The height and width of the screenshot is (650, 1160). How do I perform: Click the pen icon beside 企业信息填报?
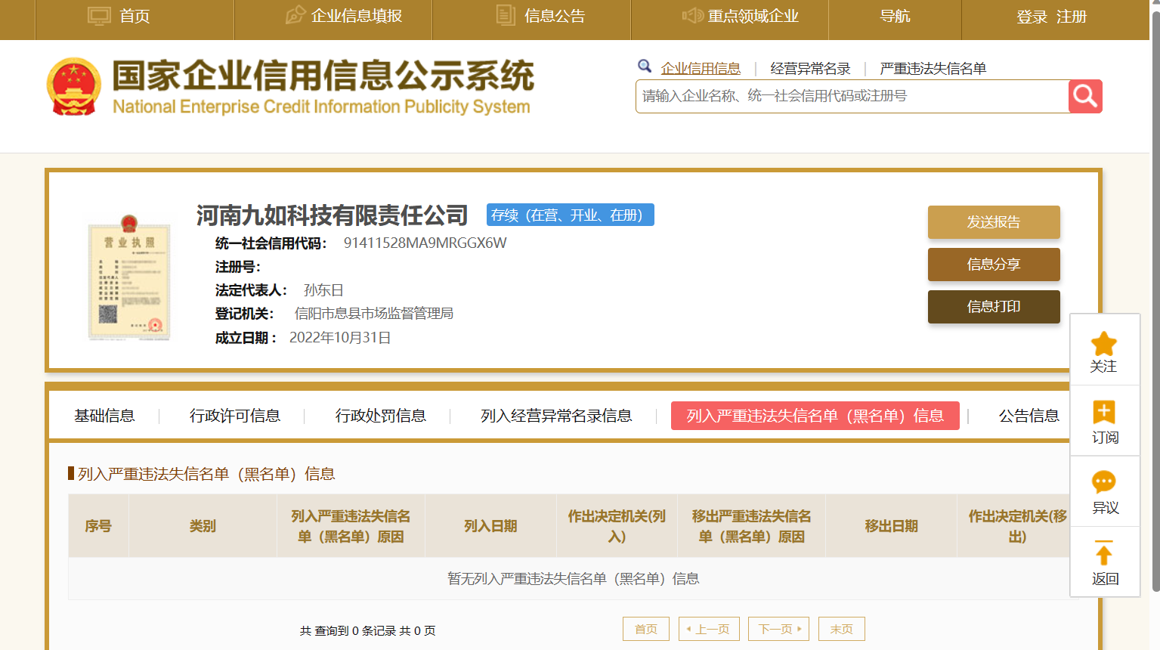click(295, 15)
